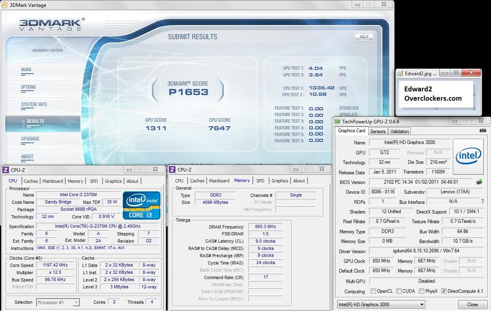This screenshot has height=311, width=491.
Task: Switch to Memory tab in left CPU-Z window
Action: tap(75, 181)
